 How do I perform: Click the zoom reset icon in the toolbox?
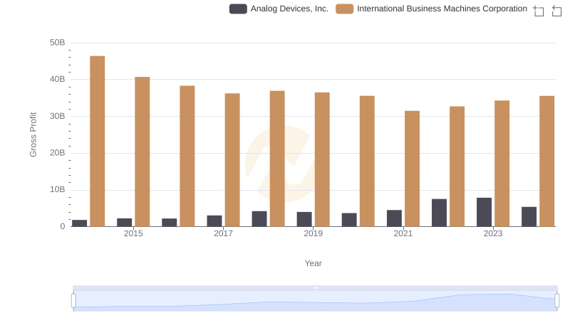(x=556, y=11)
